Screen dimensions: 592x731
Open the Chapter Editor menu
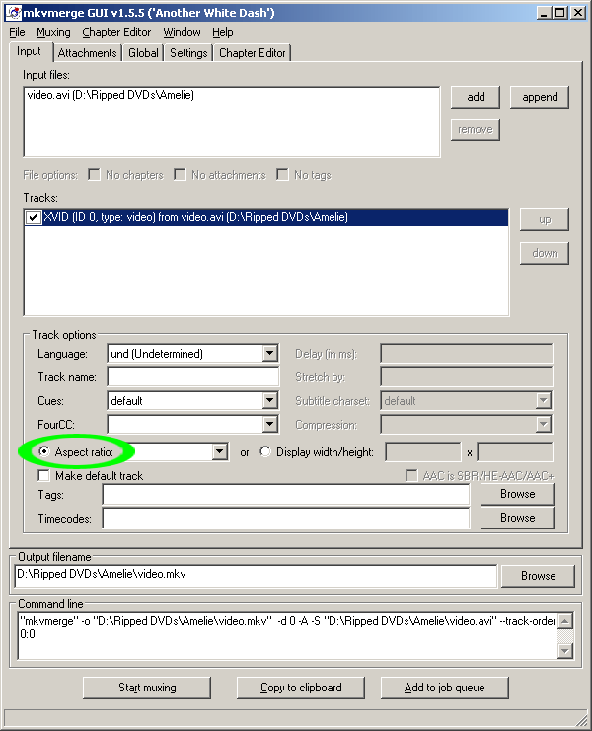point(116,32)
